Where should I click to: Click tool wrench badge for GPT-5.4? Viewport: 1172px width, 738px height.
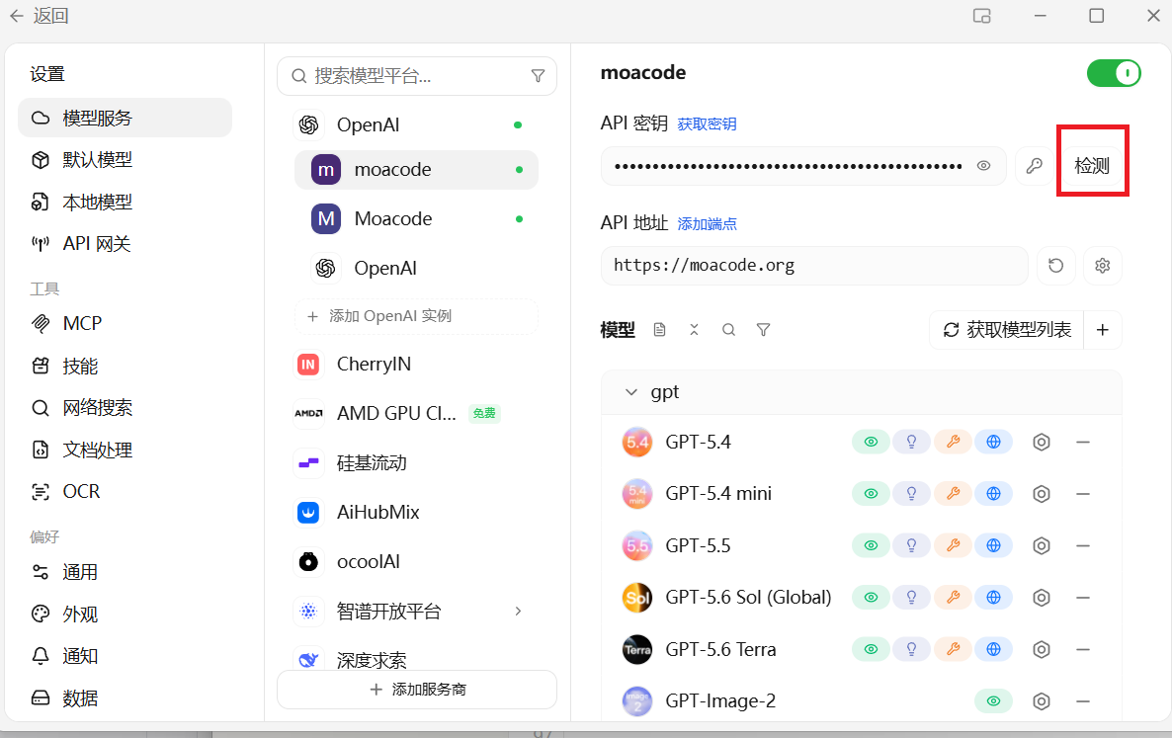coord(953,443)
